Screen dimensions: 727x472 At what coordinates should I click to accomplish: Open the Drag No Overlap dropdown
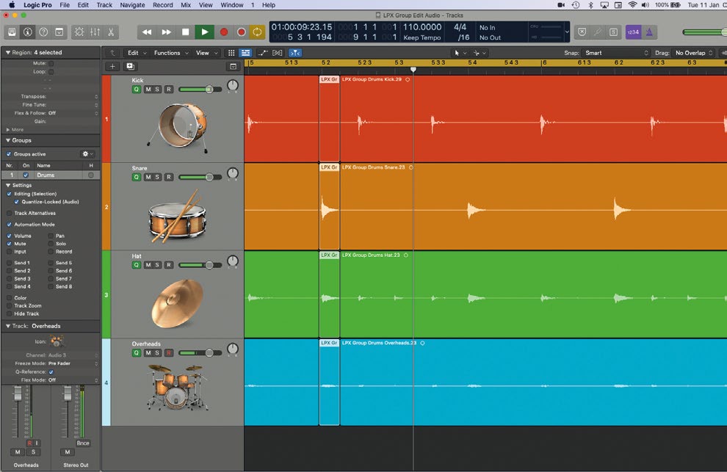pyautogui.click(x=694, y=53)
